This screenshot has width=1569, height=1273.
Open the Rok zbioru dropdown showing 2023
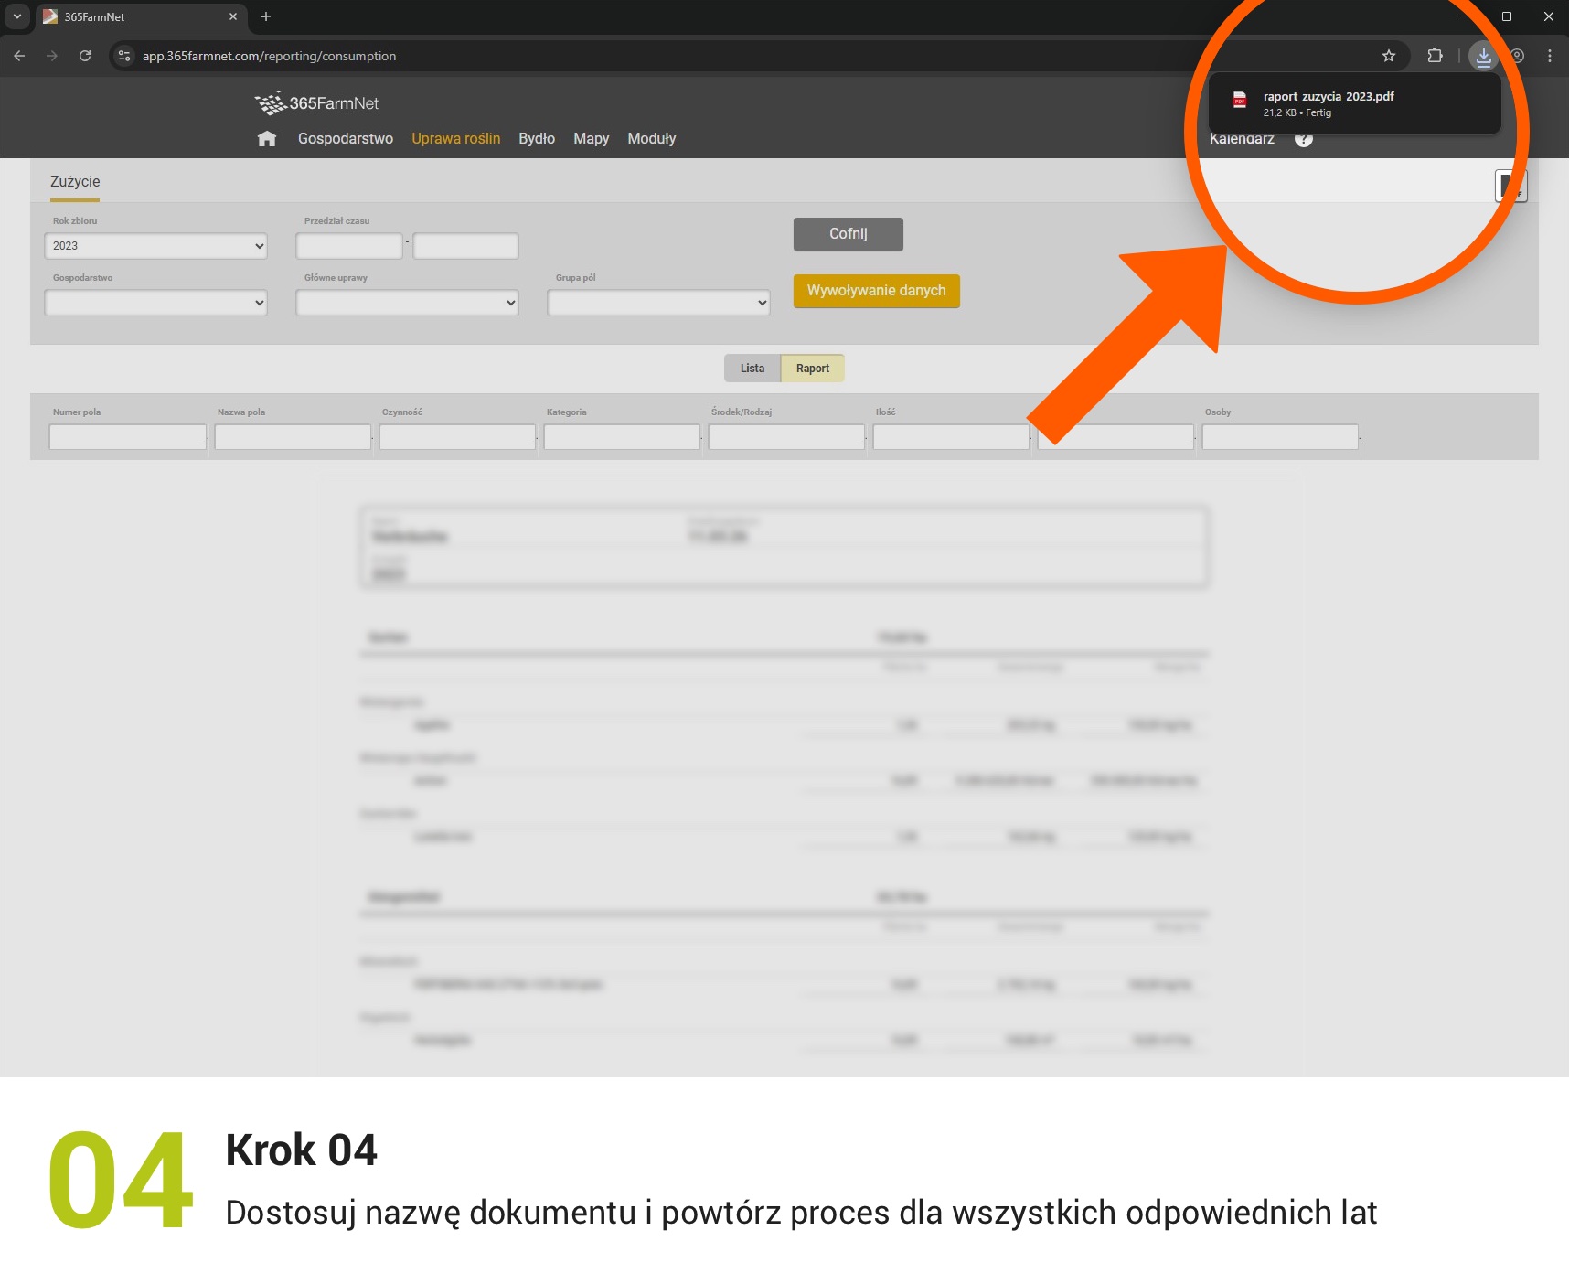[x=155, y=245]
